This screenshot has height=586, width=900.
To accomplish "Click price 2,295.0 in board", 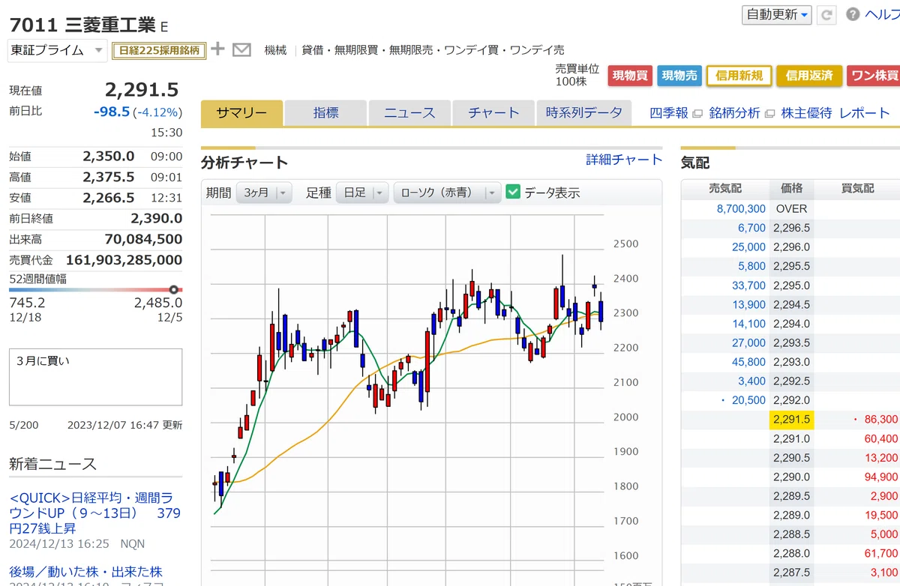I will click(x=792, y=286).
